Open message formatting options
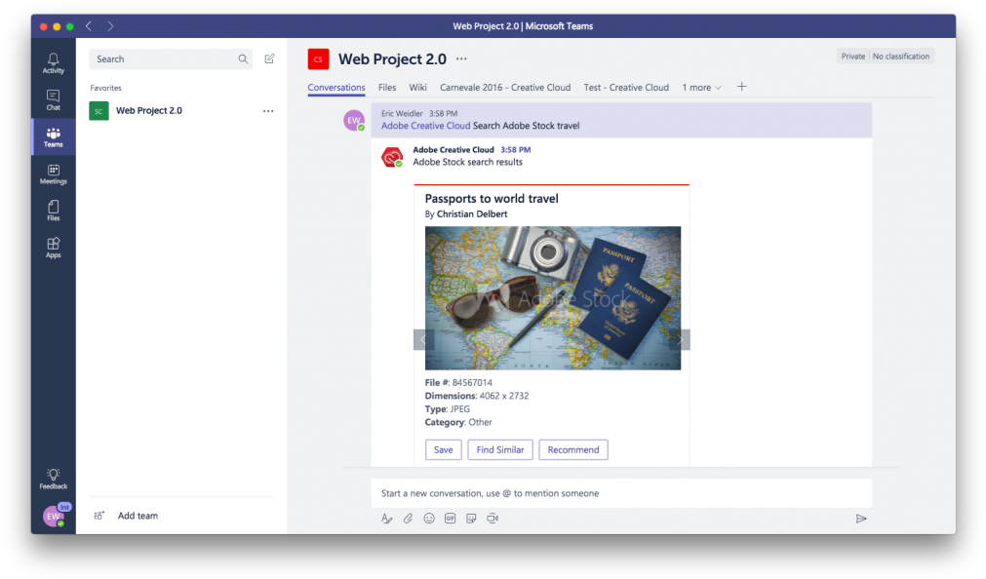986x579 pixels. click(x=386, y=519)
